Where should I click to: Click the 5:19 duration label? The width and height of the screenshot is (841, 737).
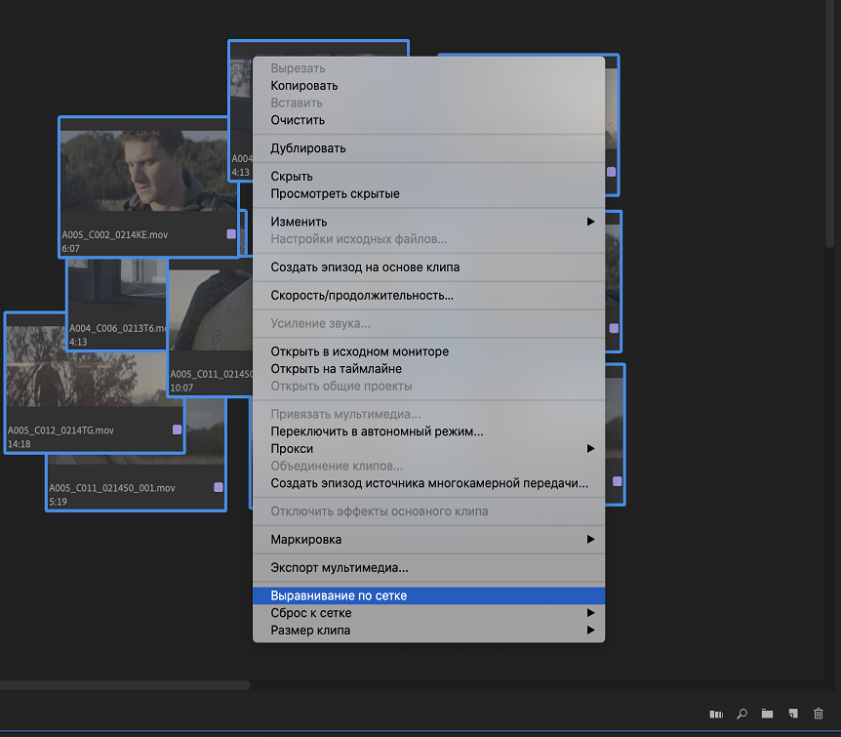tap(58, 502)
